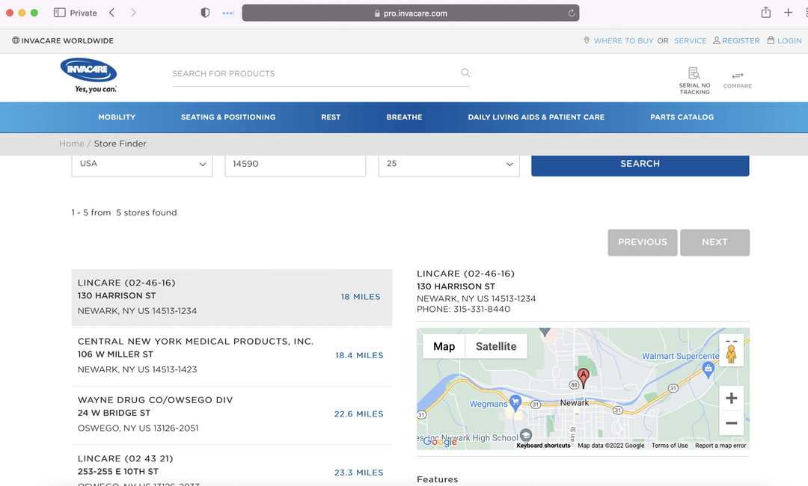
Task: Open the Parts Catalog menu
Action: 682,117
